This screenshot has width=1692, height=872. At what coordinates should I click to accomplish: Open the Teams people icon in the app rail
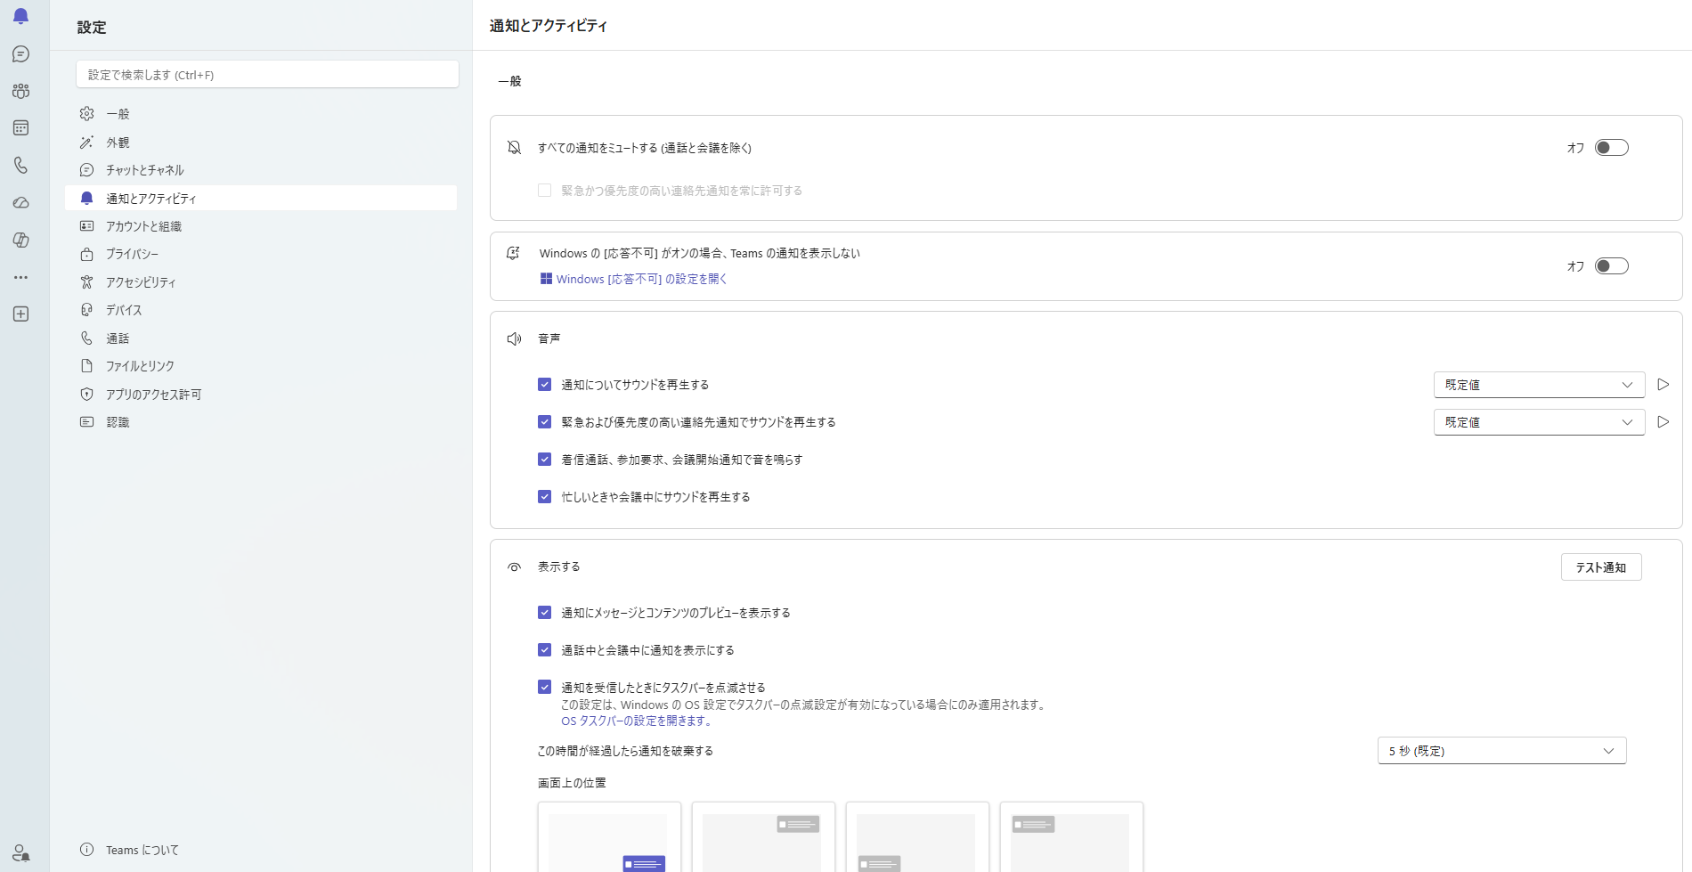(20, 91)
